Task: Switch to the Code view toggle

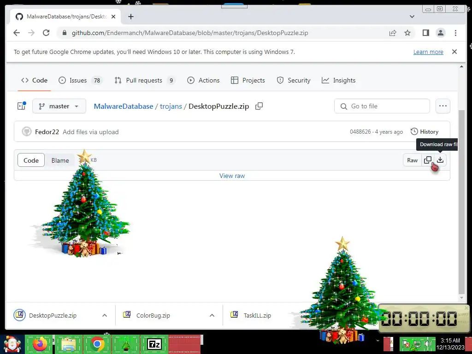Action: click(x=31, y=160)
